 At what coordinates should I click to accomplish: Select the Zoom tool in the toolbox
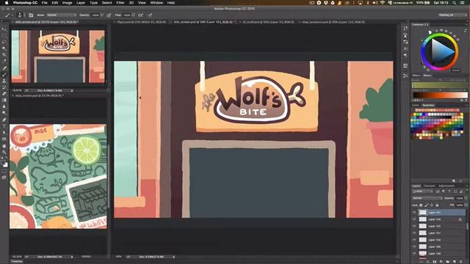click(x=4, y=152)
